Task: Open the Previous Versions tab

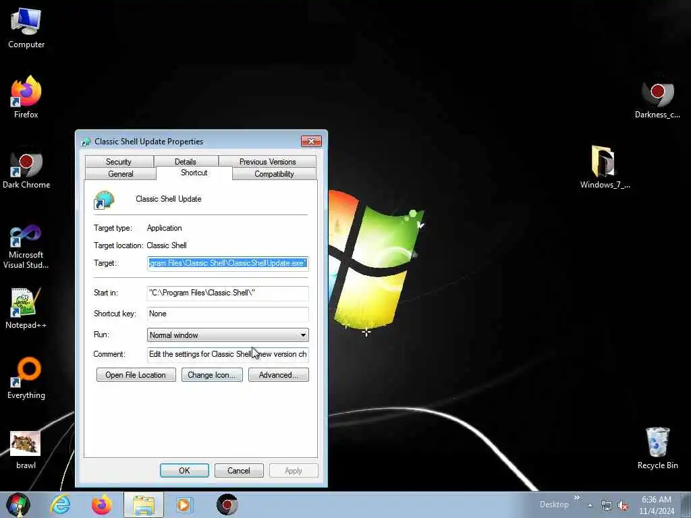Action: (267, 162)
